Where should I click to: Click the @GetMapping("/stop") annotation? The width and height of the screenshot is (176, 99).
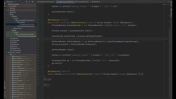point(58,20)
